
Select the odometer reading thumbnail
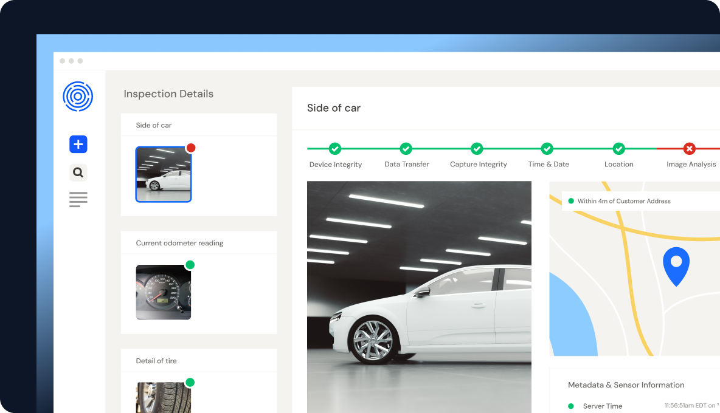point(164,292)
